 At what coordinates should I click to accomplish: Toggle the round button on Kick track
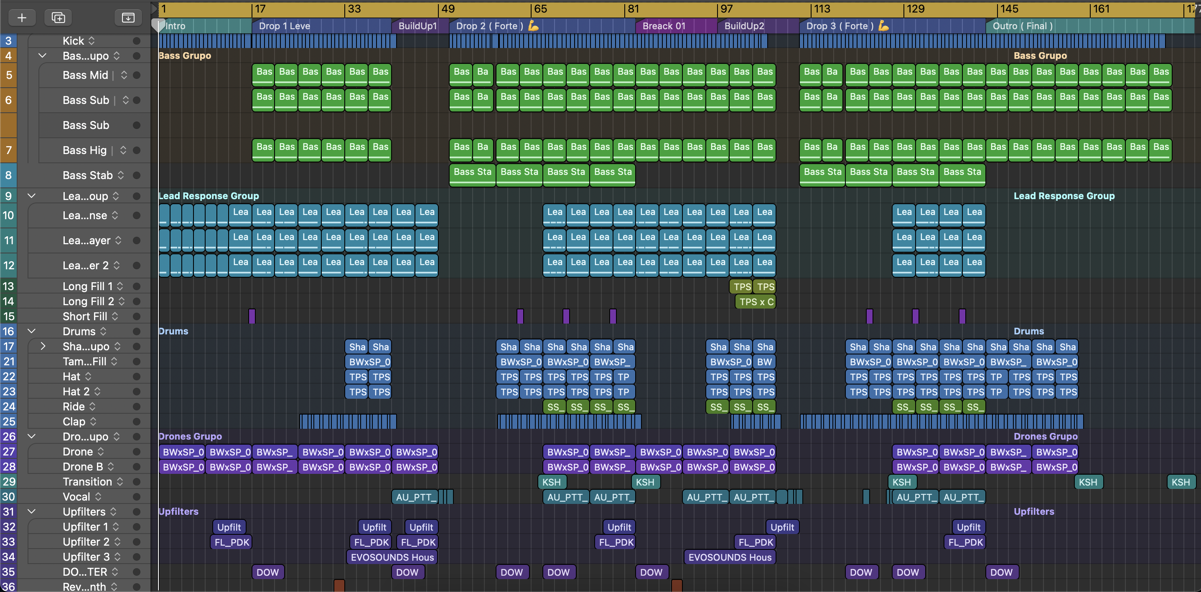[137, 41]
